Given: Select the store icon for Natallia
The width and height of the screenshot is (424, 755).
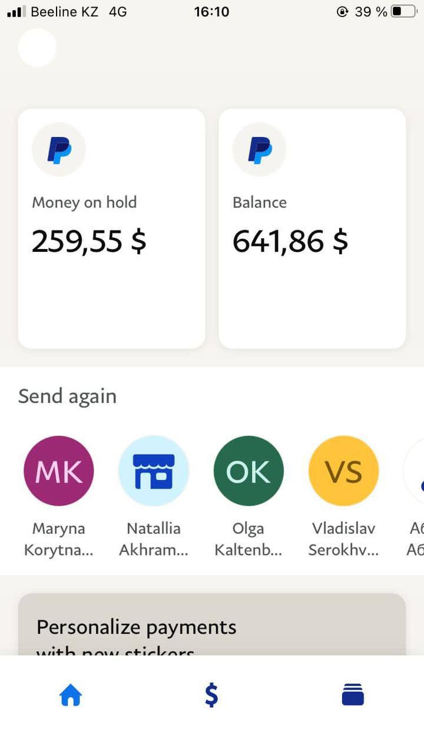Looking at the screenshot, I should [x=154, y=471].
